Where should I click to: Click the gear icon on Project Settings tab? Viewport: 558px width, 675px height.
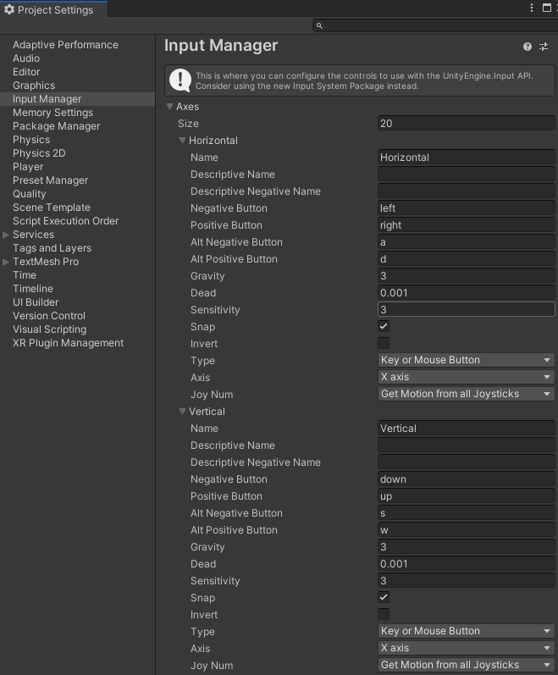click(x=9, y=9)
